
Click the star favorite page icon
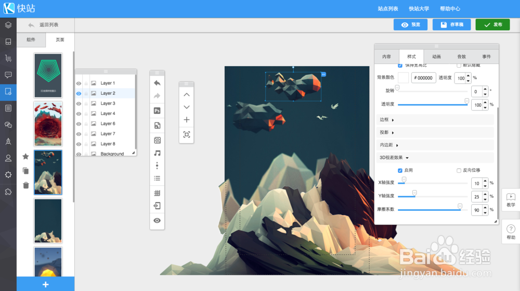[x=25, y=157]
